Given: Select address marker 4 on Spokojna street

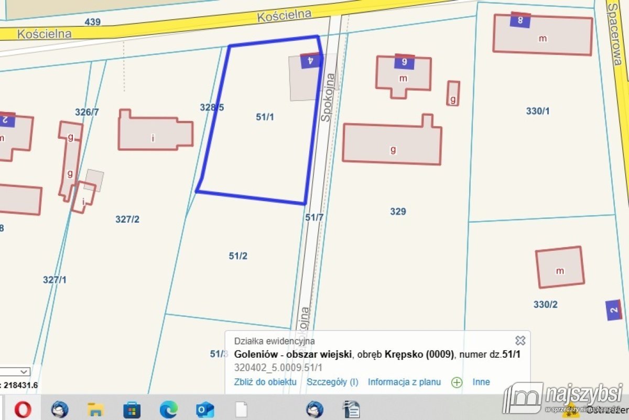Looking at the screenshot, I should [310, 61].
